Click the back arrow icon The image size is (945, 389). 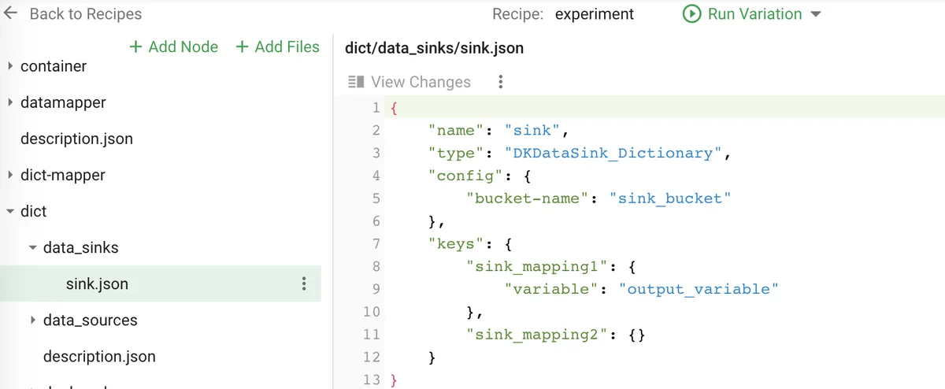pos(11,14)
